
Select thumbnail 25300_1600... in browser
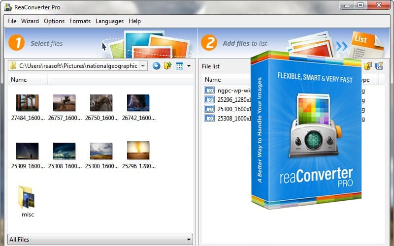(101, 151)
